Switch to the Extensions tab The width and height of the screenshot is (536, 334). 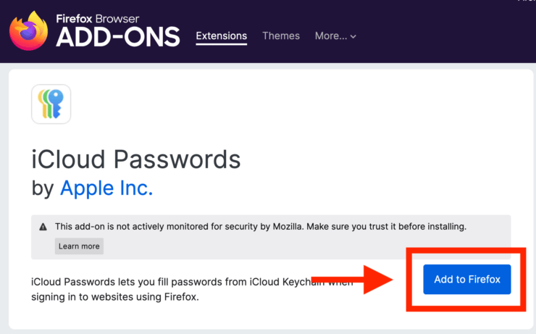click(222, 36)
